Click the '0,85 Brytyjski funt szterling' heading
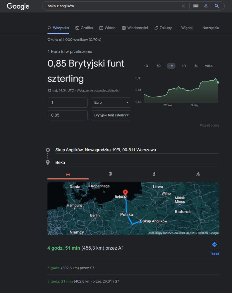This screenshot has width=232, height=293. 86,71
